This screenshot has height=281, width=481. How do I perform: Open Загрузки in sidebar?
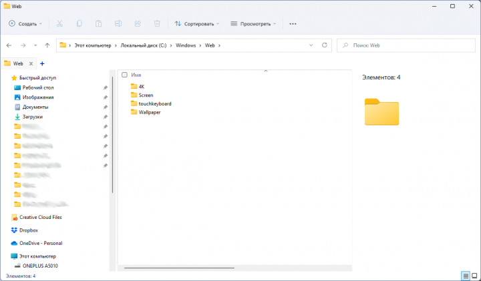[29, 117]
